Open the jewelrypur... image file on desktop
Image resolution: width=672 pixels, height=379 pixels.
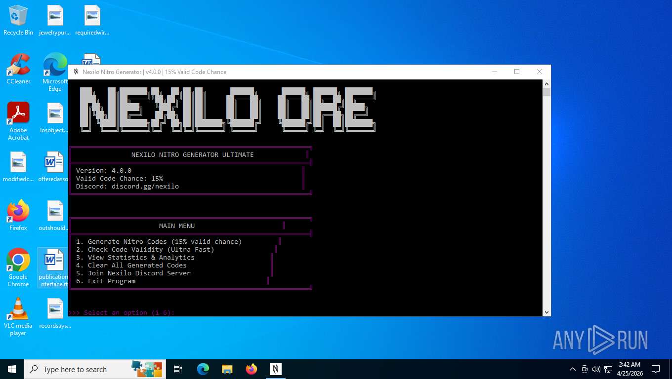tap(55, 21)
